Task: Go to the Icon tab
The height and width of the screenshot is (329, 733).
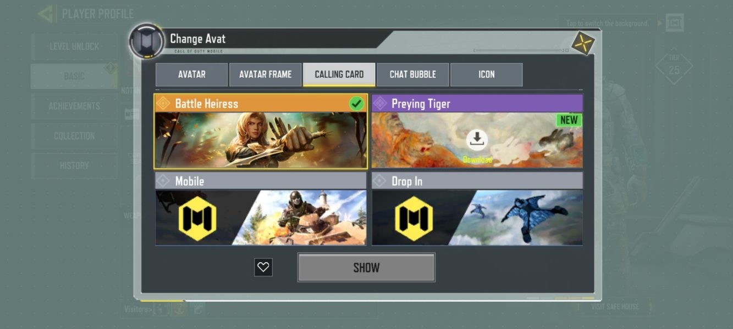Action: [486, 75]
